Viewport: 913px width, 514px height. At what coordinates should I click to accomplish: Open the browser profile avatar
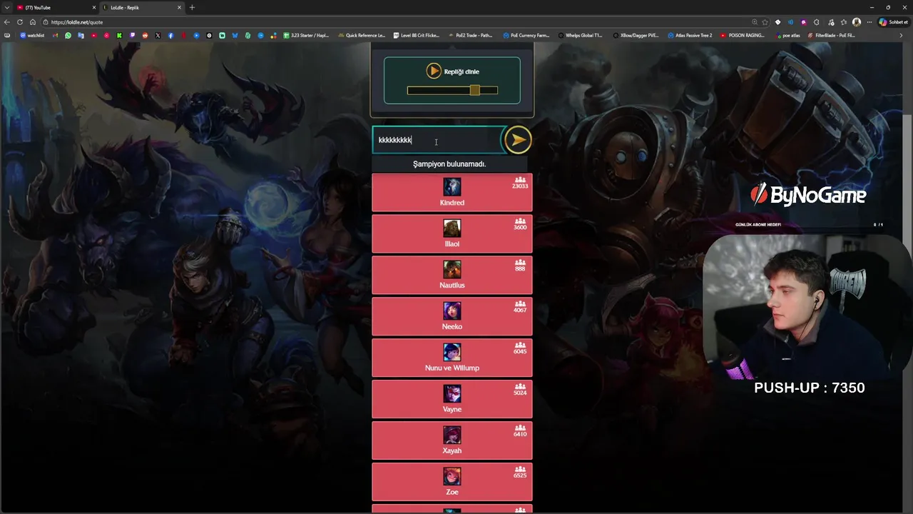(857, 22)
